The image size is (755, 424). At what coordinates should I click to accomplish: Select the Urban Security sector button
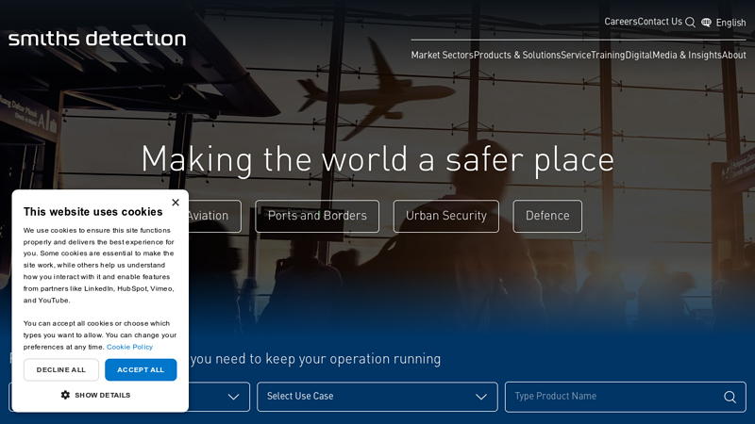(445, 216)
